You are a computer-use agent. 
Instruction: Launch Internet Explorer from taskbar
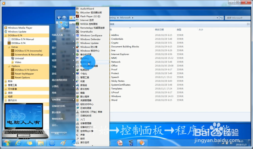point(18,143)
